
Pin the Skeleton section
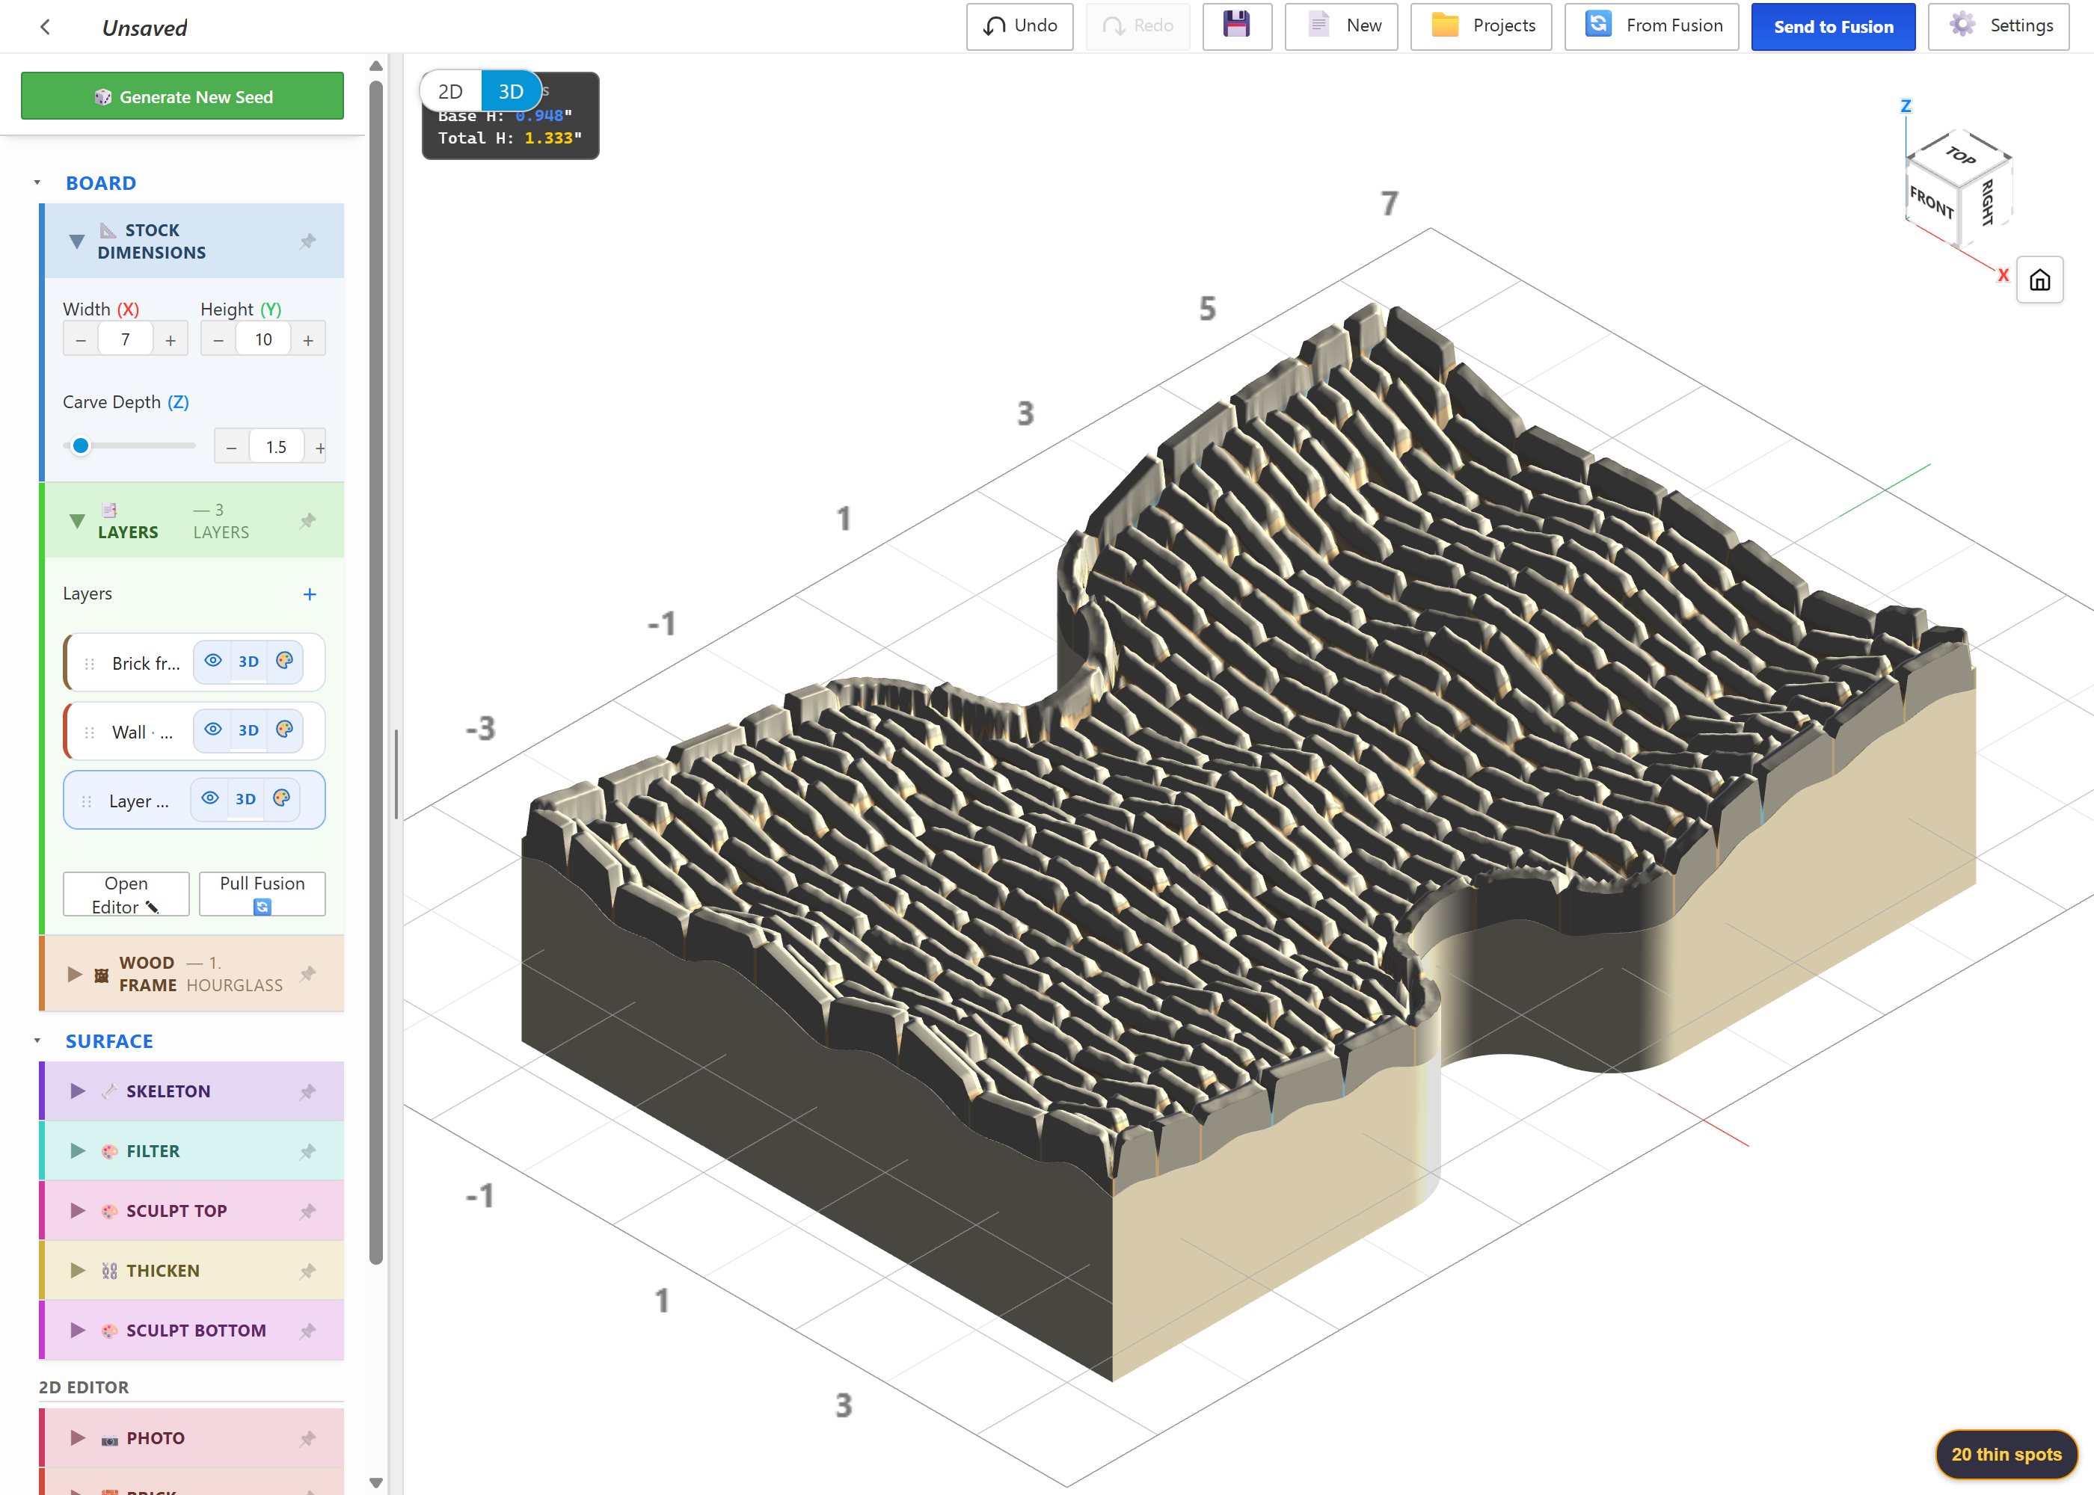307,1092
